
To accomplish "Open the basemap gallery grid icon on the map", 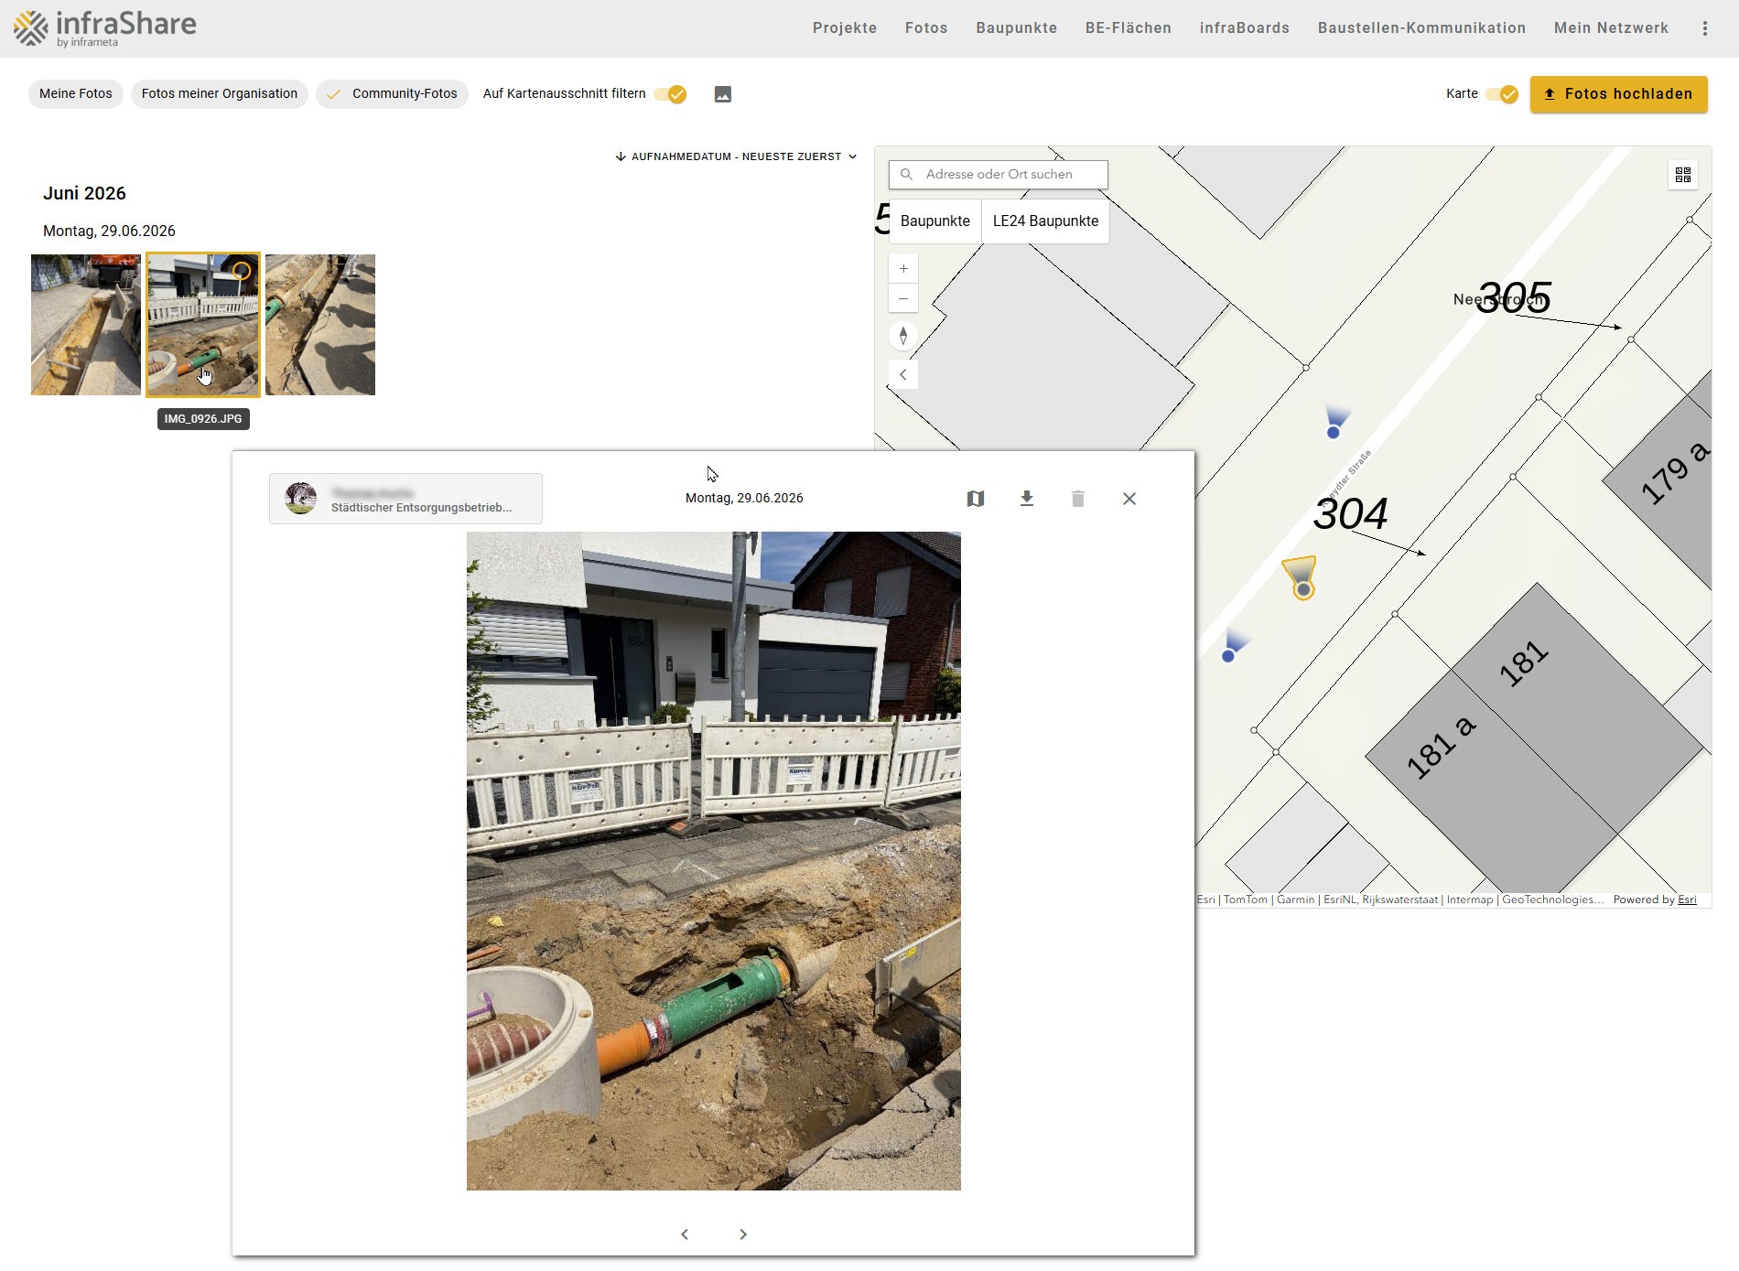I will (1682, 175).
